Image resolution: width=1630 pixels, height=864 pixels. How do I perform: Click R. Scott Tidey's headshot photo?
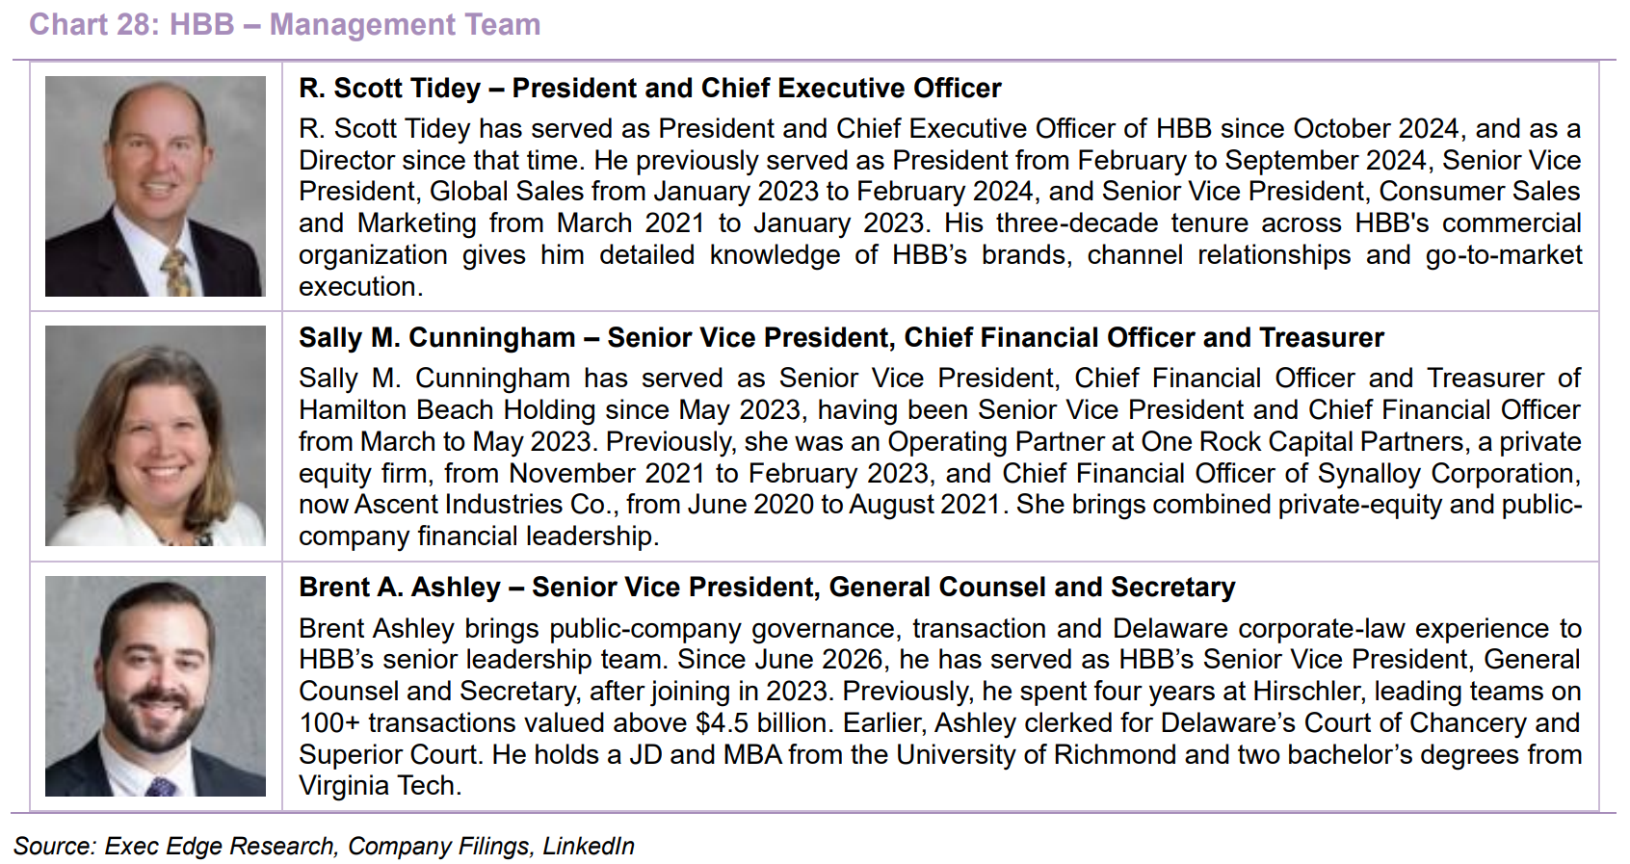pyautogui.click(x=155, y=186)
